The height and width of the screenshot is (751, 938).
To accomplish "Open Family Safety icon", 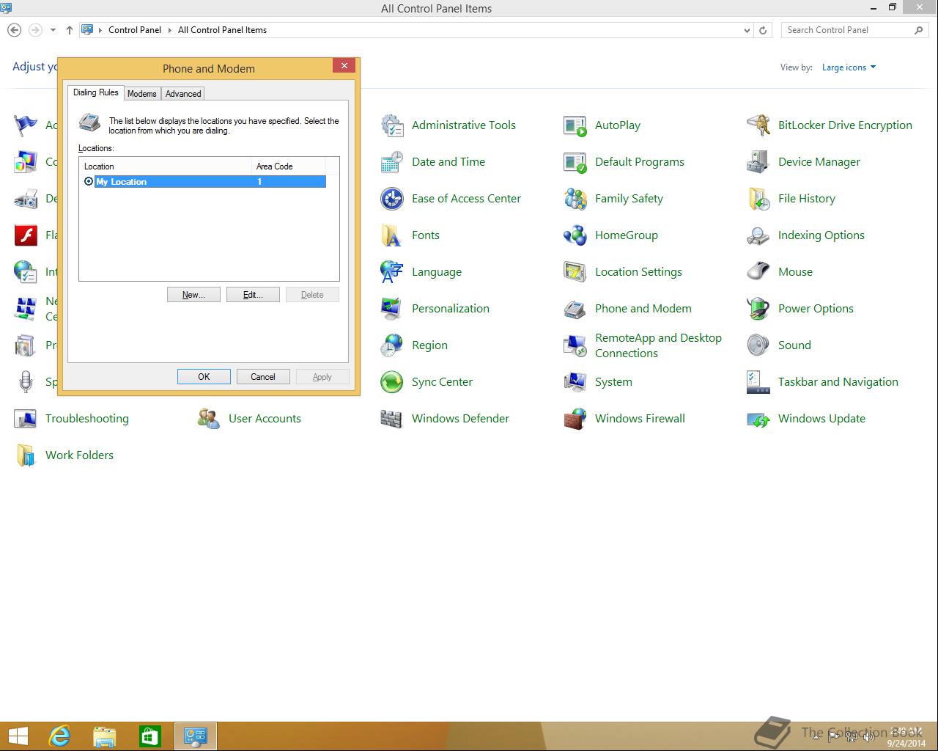I will click(575, 199).
